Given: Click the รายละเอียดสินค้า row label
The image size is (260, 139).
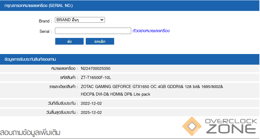Looking at the screenshot, I should point(63,87).
